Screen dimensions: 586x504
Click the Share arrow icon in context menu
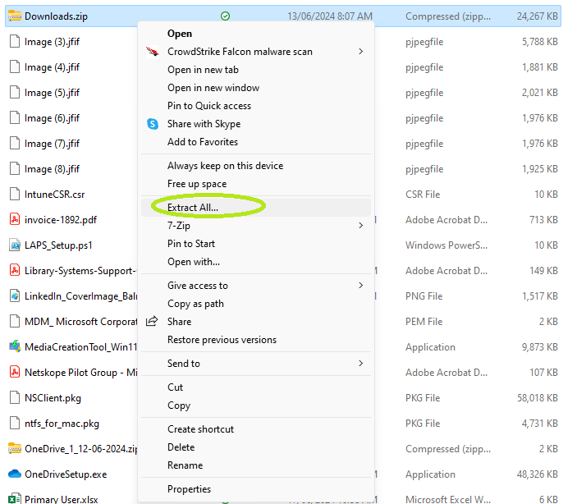(x=152, y=321)
